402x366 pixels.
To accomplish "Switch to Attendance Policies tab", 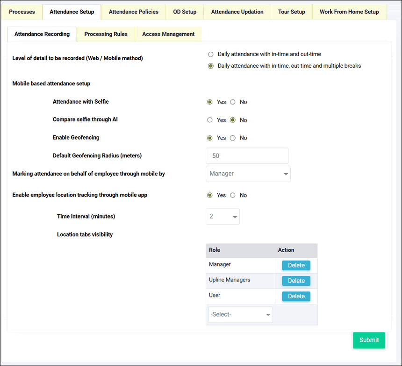I will pyautogui.click(x=133, y=12).
